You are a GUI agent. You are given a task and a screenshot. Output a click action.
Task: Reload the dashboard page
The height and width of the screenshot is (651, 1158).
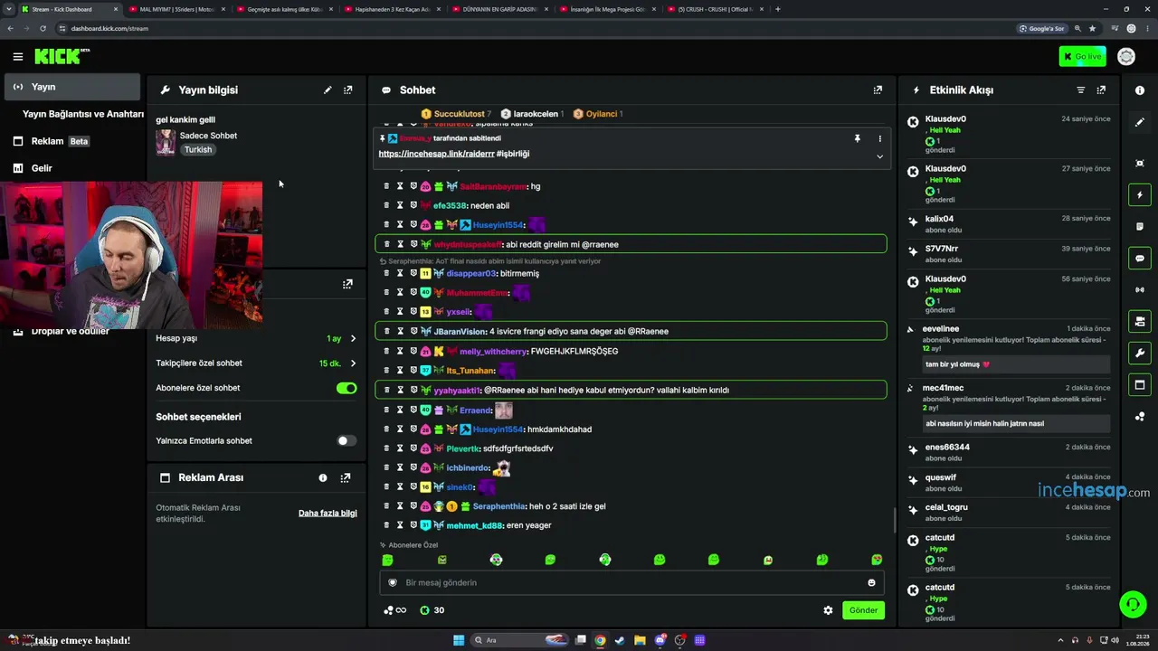pyautogui.click(x=43, y=28)
